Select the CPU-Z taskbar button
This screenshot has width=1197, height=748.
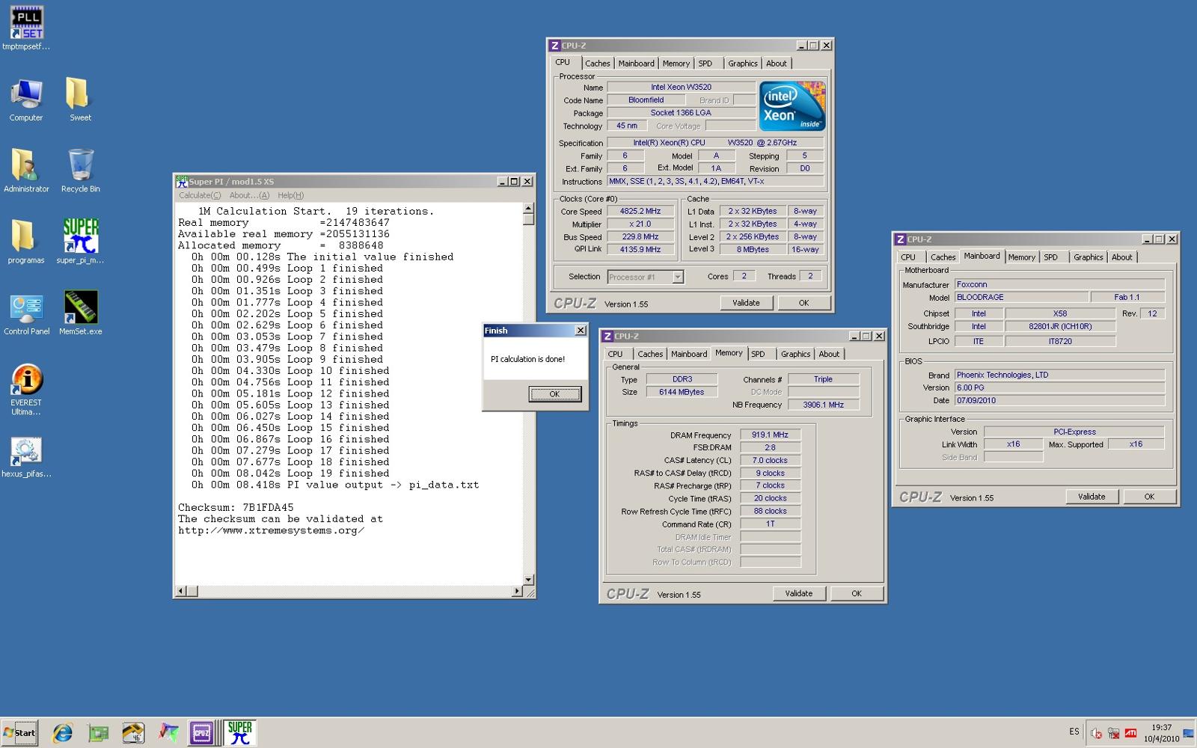point(202,733)
